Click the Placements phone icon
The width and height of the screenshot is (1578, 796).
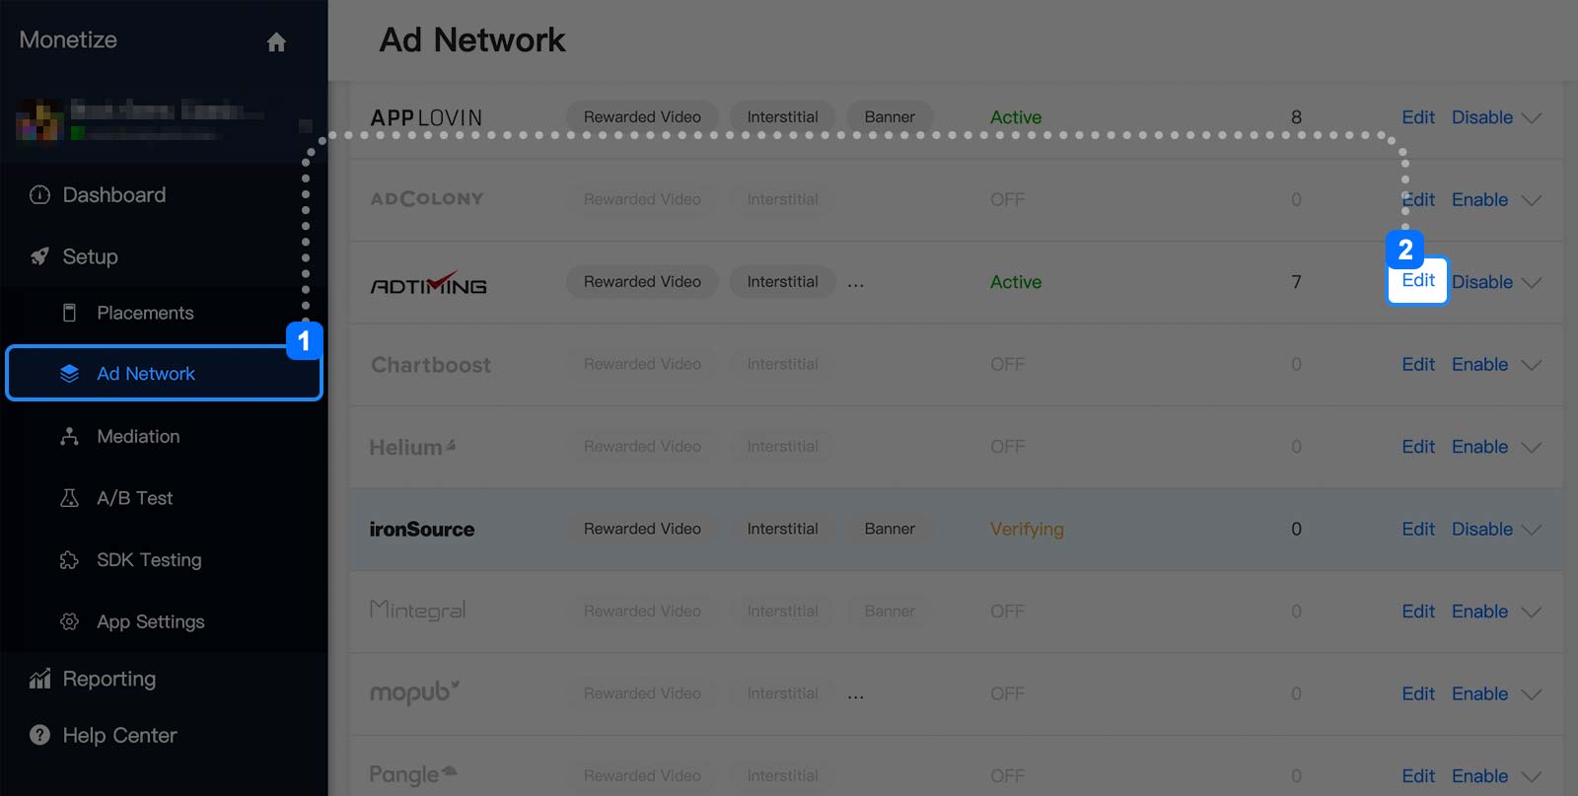(x=69, y=313)
